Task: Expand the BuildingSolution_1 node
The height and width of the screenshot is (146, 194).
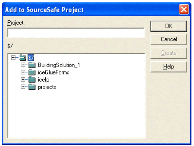Action: (23, 65)
